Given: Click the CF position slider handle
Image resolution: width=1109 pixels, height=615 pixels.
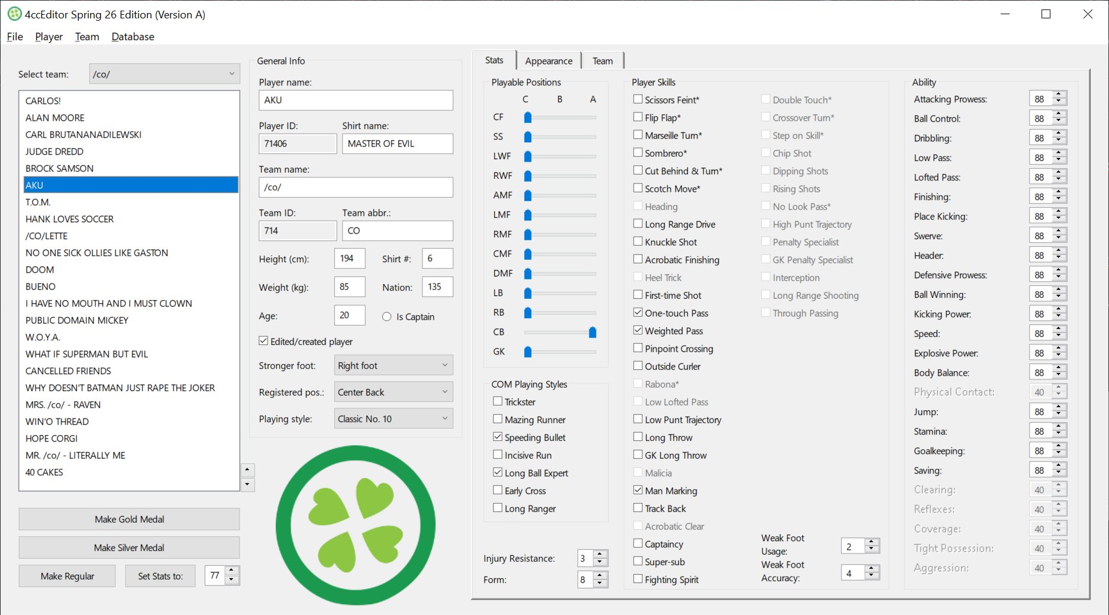Looking at the screenshot, I should (528, 117).
